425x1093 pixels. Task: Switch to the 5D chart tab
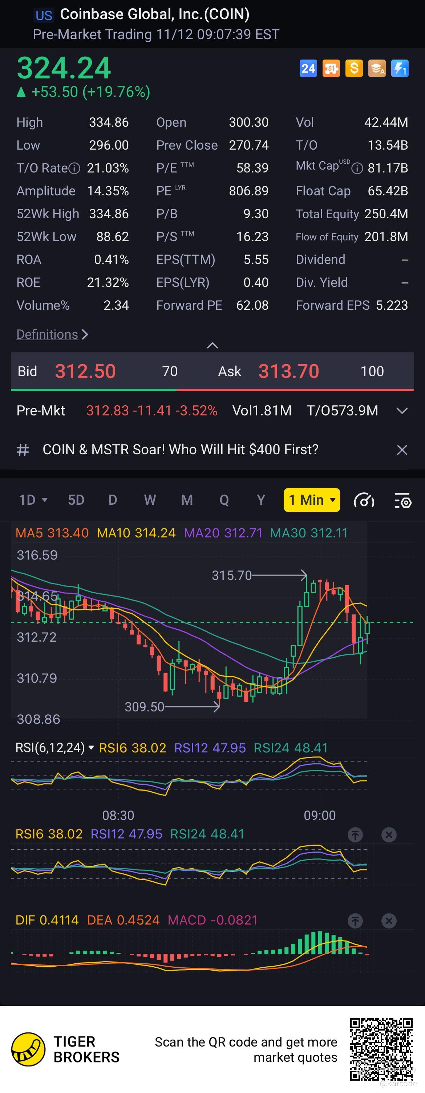[x=76, y=500]
